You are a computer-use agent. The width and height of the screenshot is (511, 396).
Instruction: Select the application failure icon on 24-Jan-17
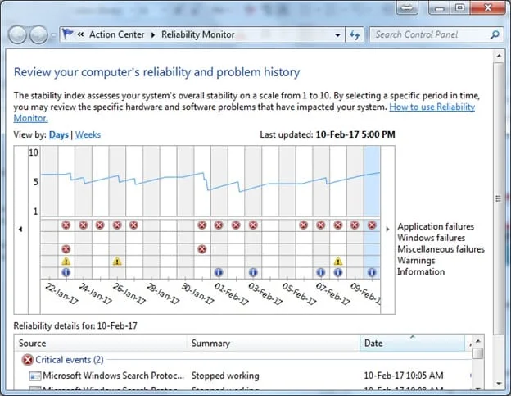(83, 225)
